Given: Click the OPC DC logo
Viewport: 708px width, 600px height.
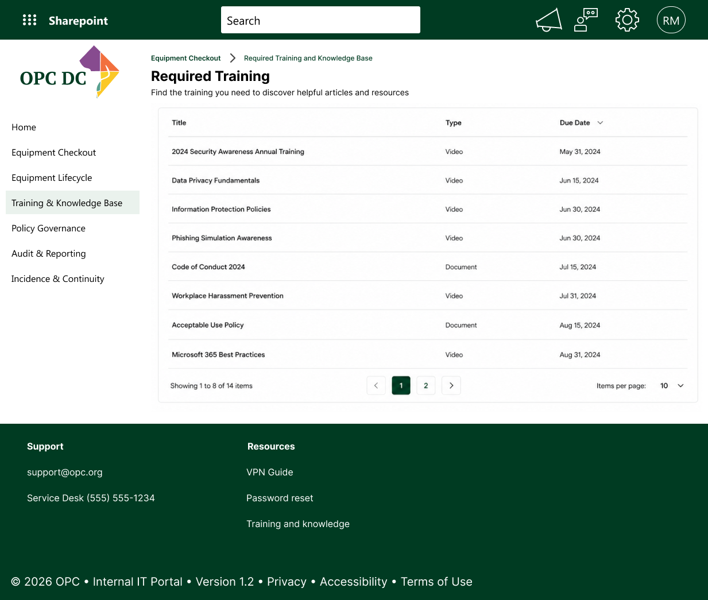Looking at the screenshot, I should point(69,72).
